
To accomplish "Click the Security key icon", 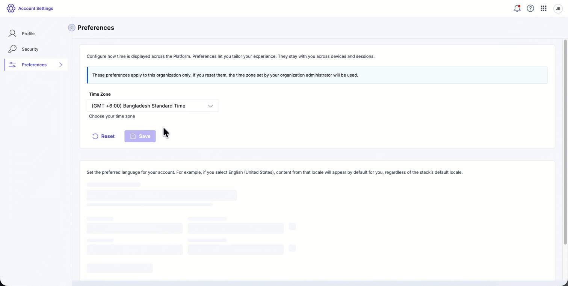I will (x=12, y=49).
